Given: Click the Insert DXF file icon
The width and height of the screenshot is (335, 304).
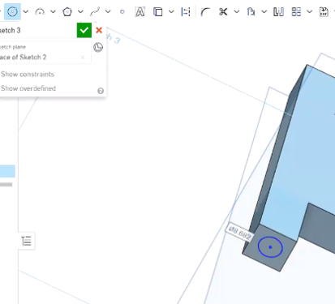Looking at the screenshot, I should coord(324,11).
